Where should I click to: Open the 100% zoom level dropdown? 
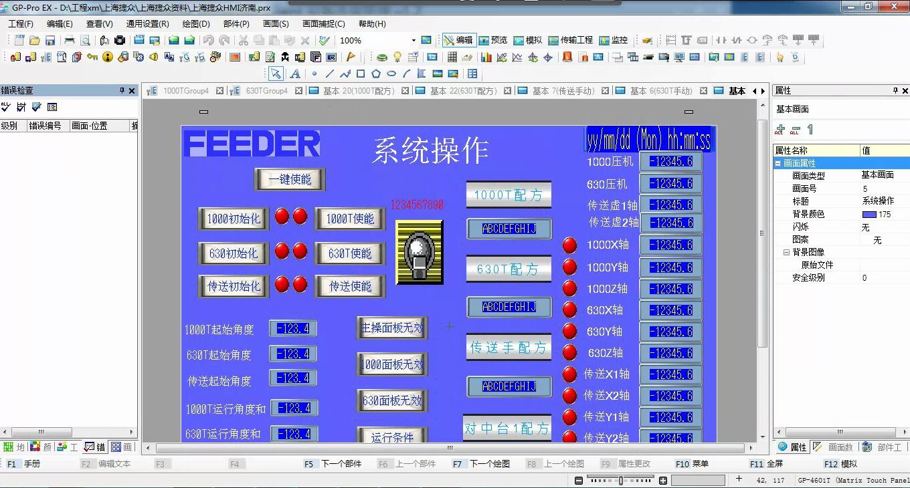tap(414, 40)
